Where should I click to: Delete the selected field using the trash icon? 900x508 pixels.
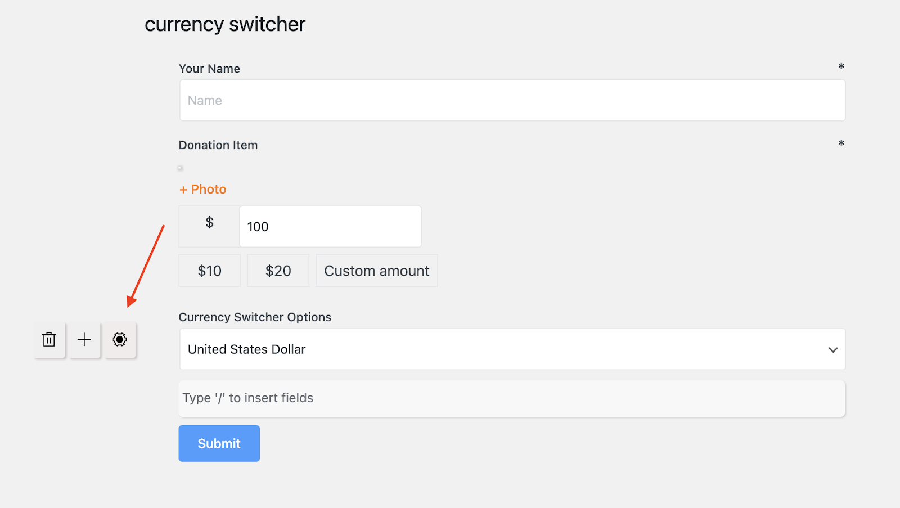pyautogui.click(x=49, y=340)
